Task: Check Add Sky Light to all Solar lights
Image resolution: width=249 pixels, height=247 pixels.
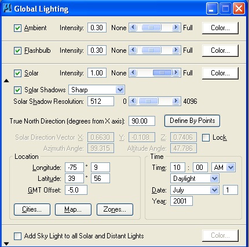Action: (x=17, y=236)
